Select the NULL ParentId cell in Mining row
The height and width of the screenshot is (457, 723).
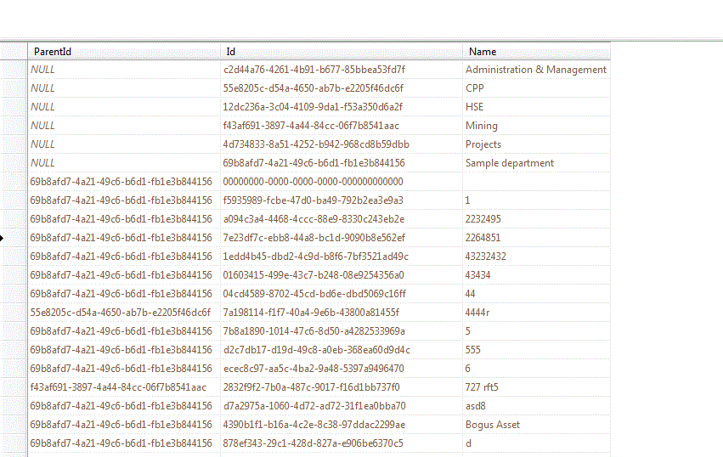coord(124,126)
